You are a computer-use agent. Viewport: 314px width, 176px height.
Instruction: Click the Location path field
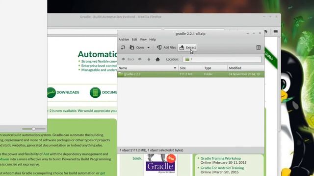222,59
